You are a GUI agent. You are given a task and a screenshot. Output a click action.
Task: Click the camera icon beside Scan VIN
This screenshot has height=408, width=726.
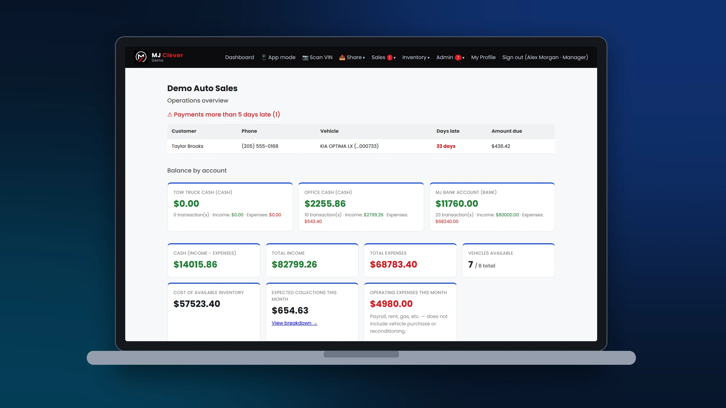tap(305, 57)
